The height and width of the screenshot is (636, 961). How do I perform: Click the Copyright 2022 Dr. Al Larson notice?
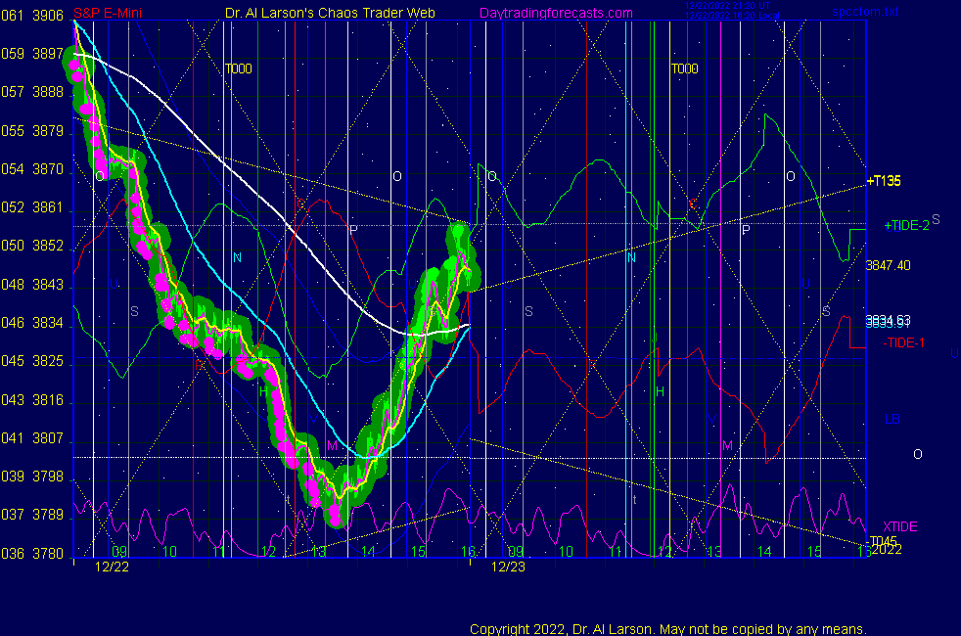tap(668, 629)
